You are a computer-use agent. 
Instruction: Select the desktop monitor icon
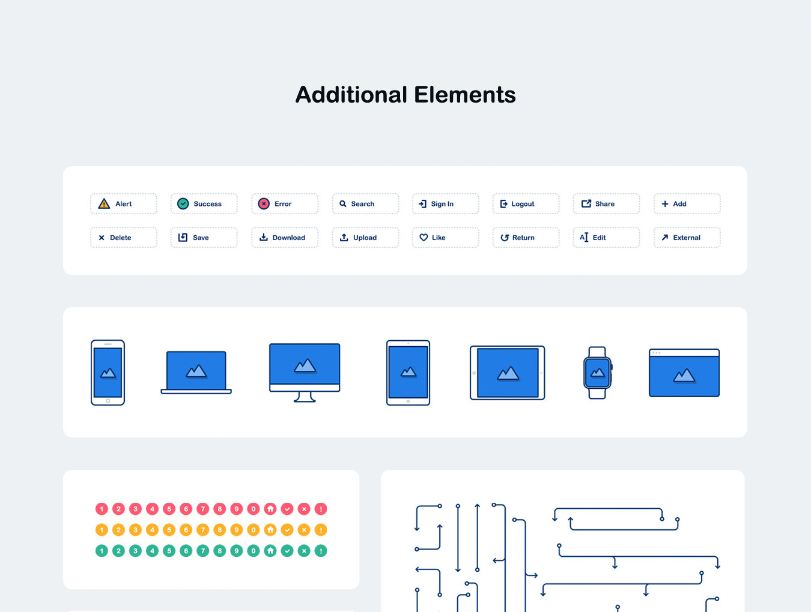tap(305, 372)
